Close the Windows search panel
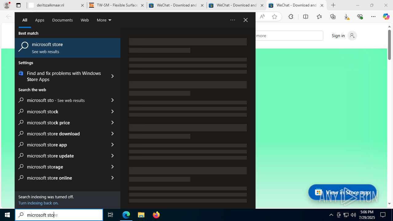 (x=246, y=20)
